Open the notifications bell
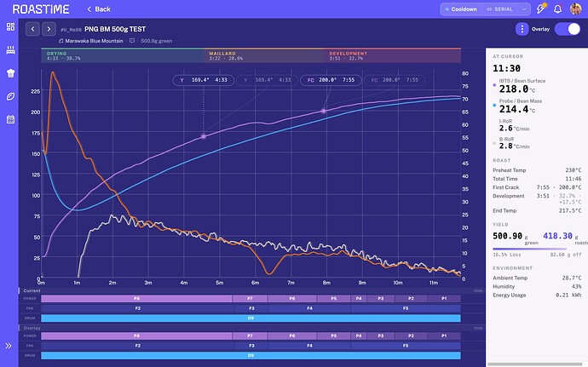The width and height of the screenshot is (588, 367). click(557, 9)
